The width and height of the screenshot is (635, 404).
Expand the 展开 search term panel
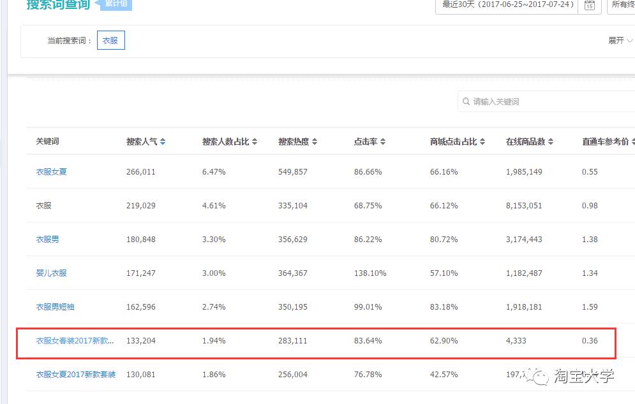coord(620,41)
